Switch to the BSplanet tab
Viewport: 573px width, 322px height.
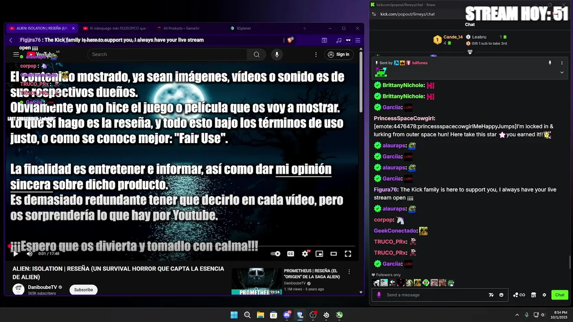241,28
